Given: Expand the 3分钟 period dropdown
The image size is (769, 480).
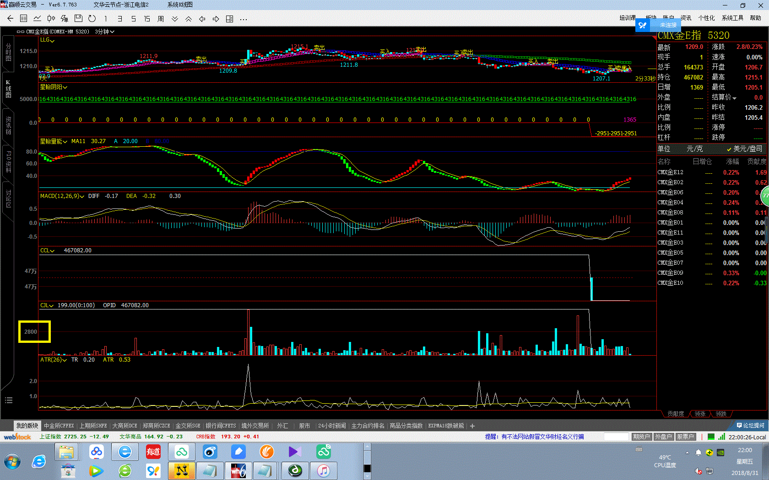Looking at the screenshot, I should pyautogui.click(x=105, y=32).
